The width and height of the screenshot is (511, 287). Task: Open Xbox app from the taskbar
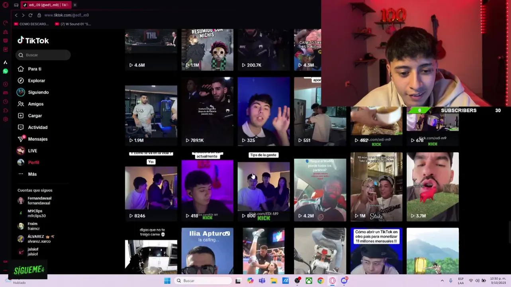pos(309,281)
